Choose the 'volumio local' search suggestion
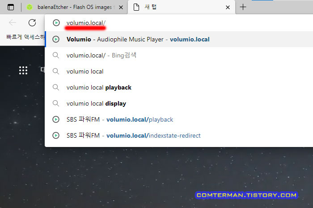Viewport: 313px width, 208px height. [179, 71]
